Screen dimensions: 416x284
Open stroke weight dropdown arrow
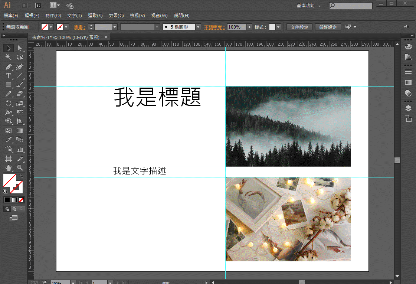tap(115, 27)
